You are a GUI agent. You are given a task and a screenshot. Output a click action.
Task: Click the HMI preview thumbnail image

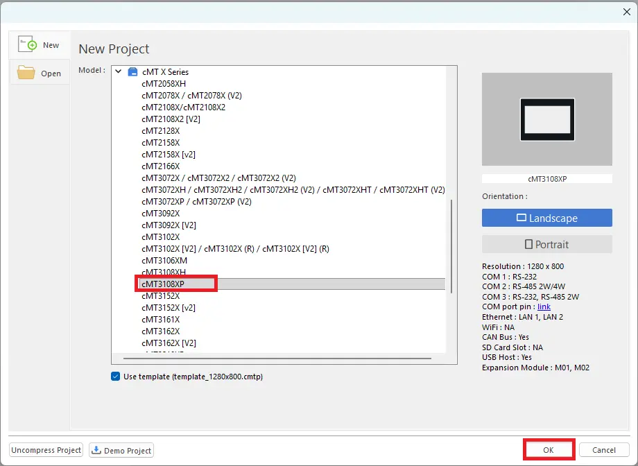coord(547,119)
